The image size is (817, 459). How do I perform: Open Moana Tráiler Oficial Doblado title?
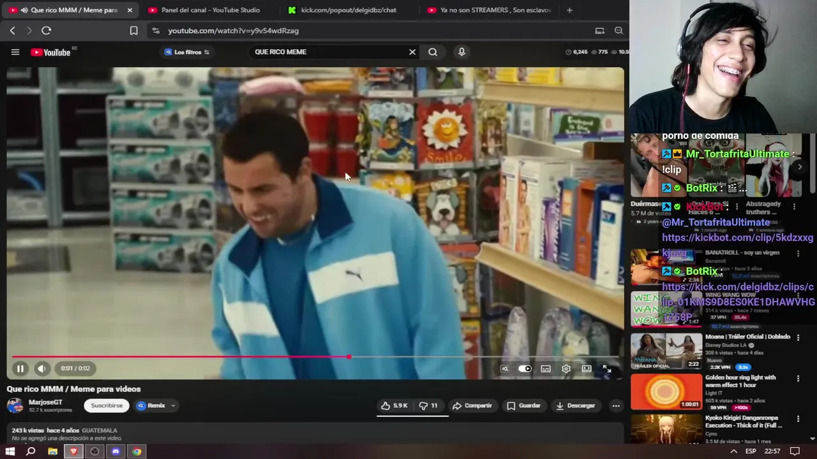point(747,337)
